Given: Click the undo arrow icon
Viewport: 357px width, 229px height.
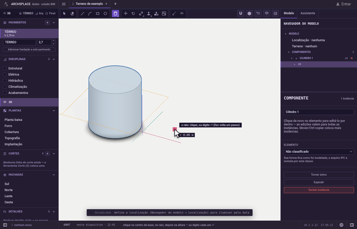Looking at the screenshot, I should click(x=258, y=13).
